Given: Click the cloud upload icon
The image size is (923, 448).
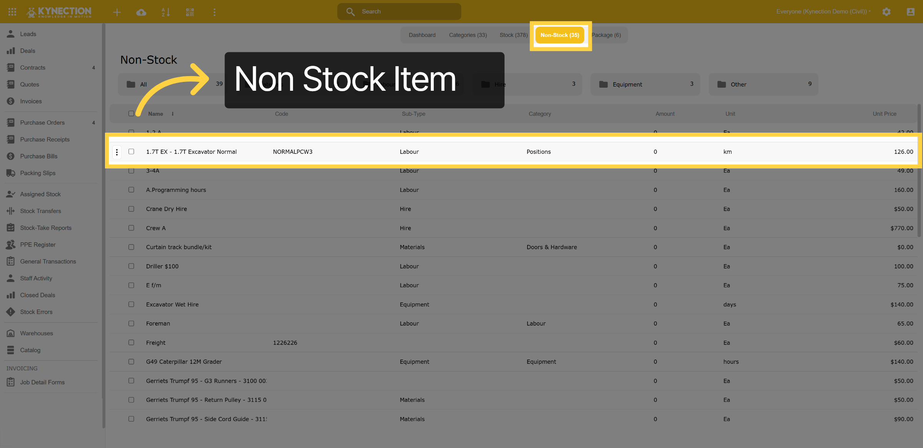Looking at the screenshot, I should pyautogui.click(x=141, y=12).
